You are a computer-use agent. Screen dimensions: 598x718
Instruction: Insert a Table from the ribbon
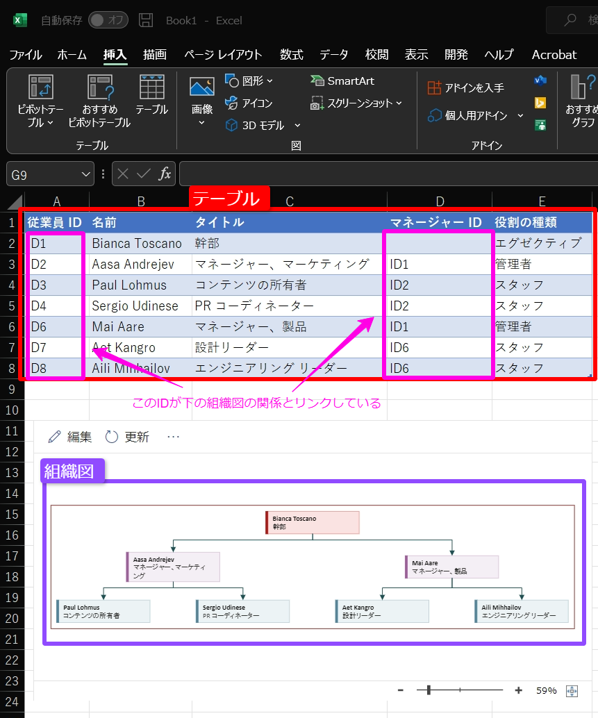151,87
